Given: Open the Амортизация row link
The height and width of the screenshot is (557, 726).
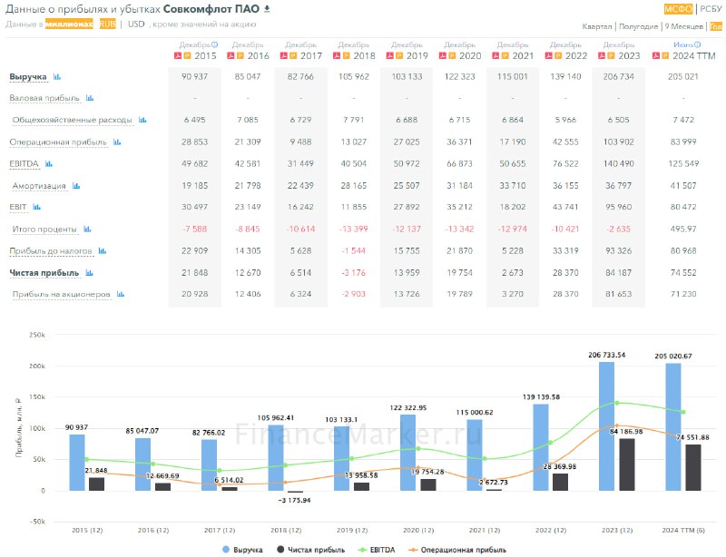Looking at the screenshot, I should (x=39, y=186).
